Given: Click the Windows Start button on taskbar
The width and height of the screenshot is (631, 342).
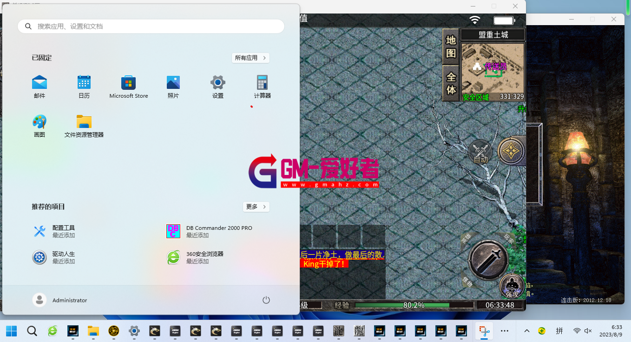Looking at the screenshot, I should 12,331.
